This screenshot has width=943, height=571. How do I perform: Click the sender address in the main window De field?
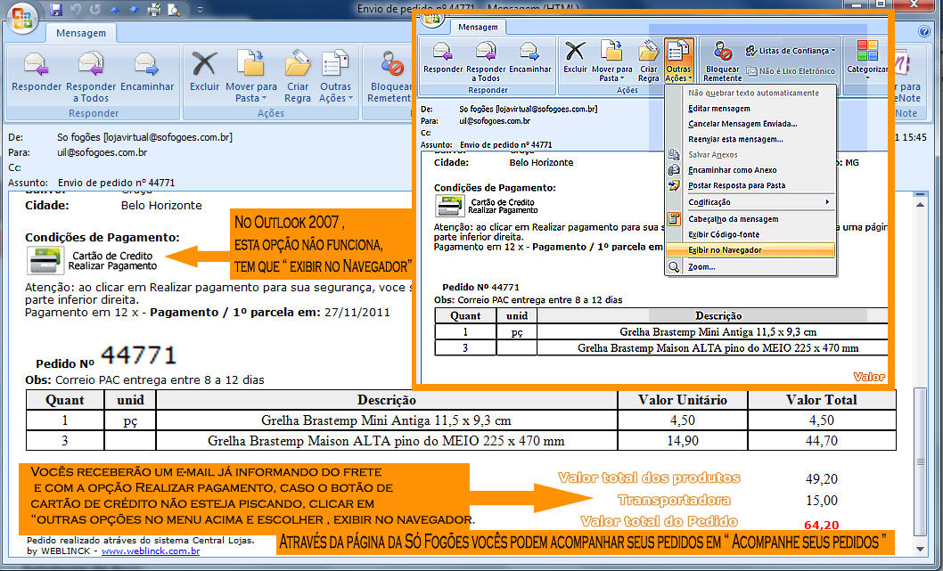click(144, 138)
